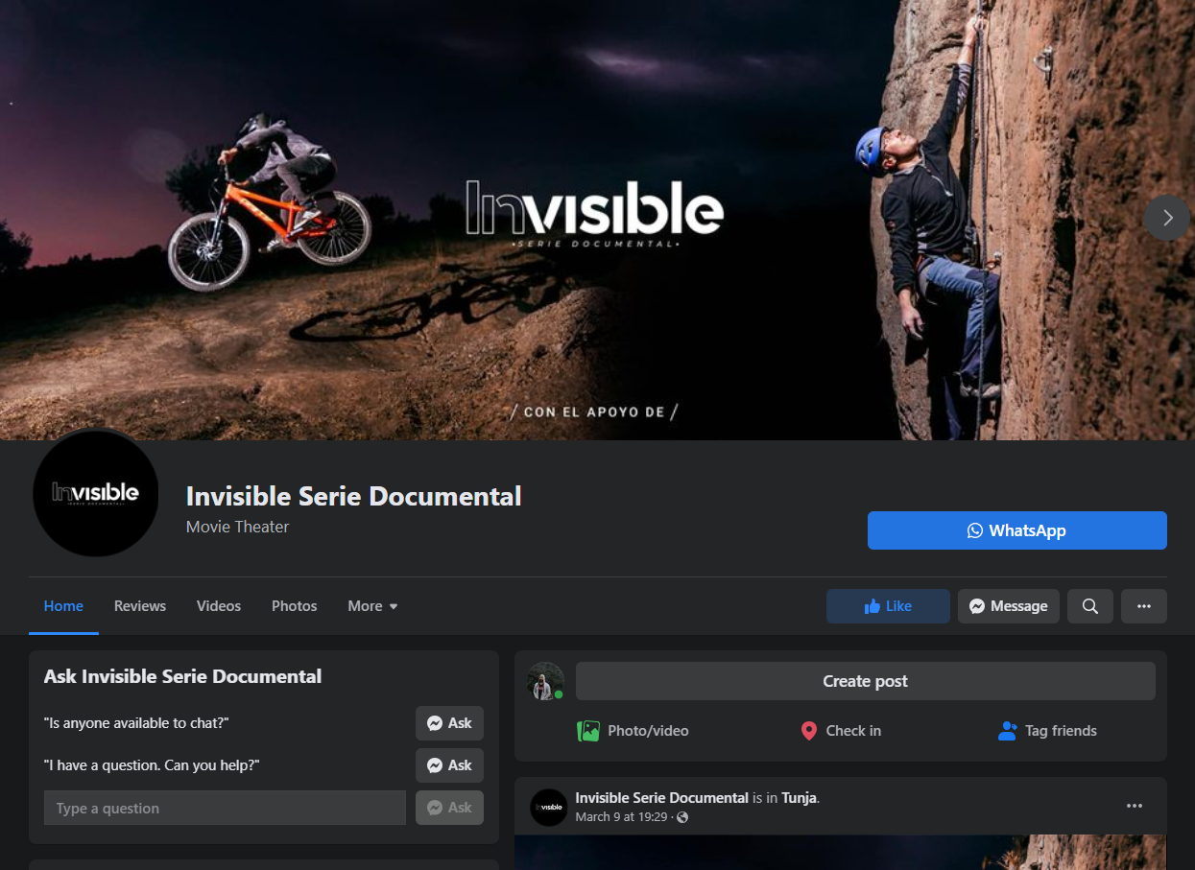Switch to the Home tab
This screenshot has height=870, width=1195.
click(x=63, y=606)
